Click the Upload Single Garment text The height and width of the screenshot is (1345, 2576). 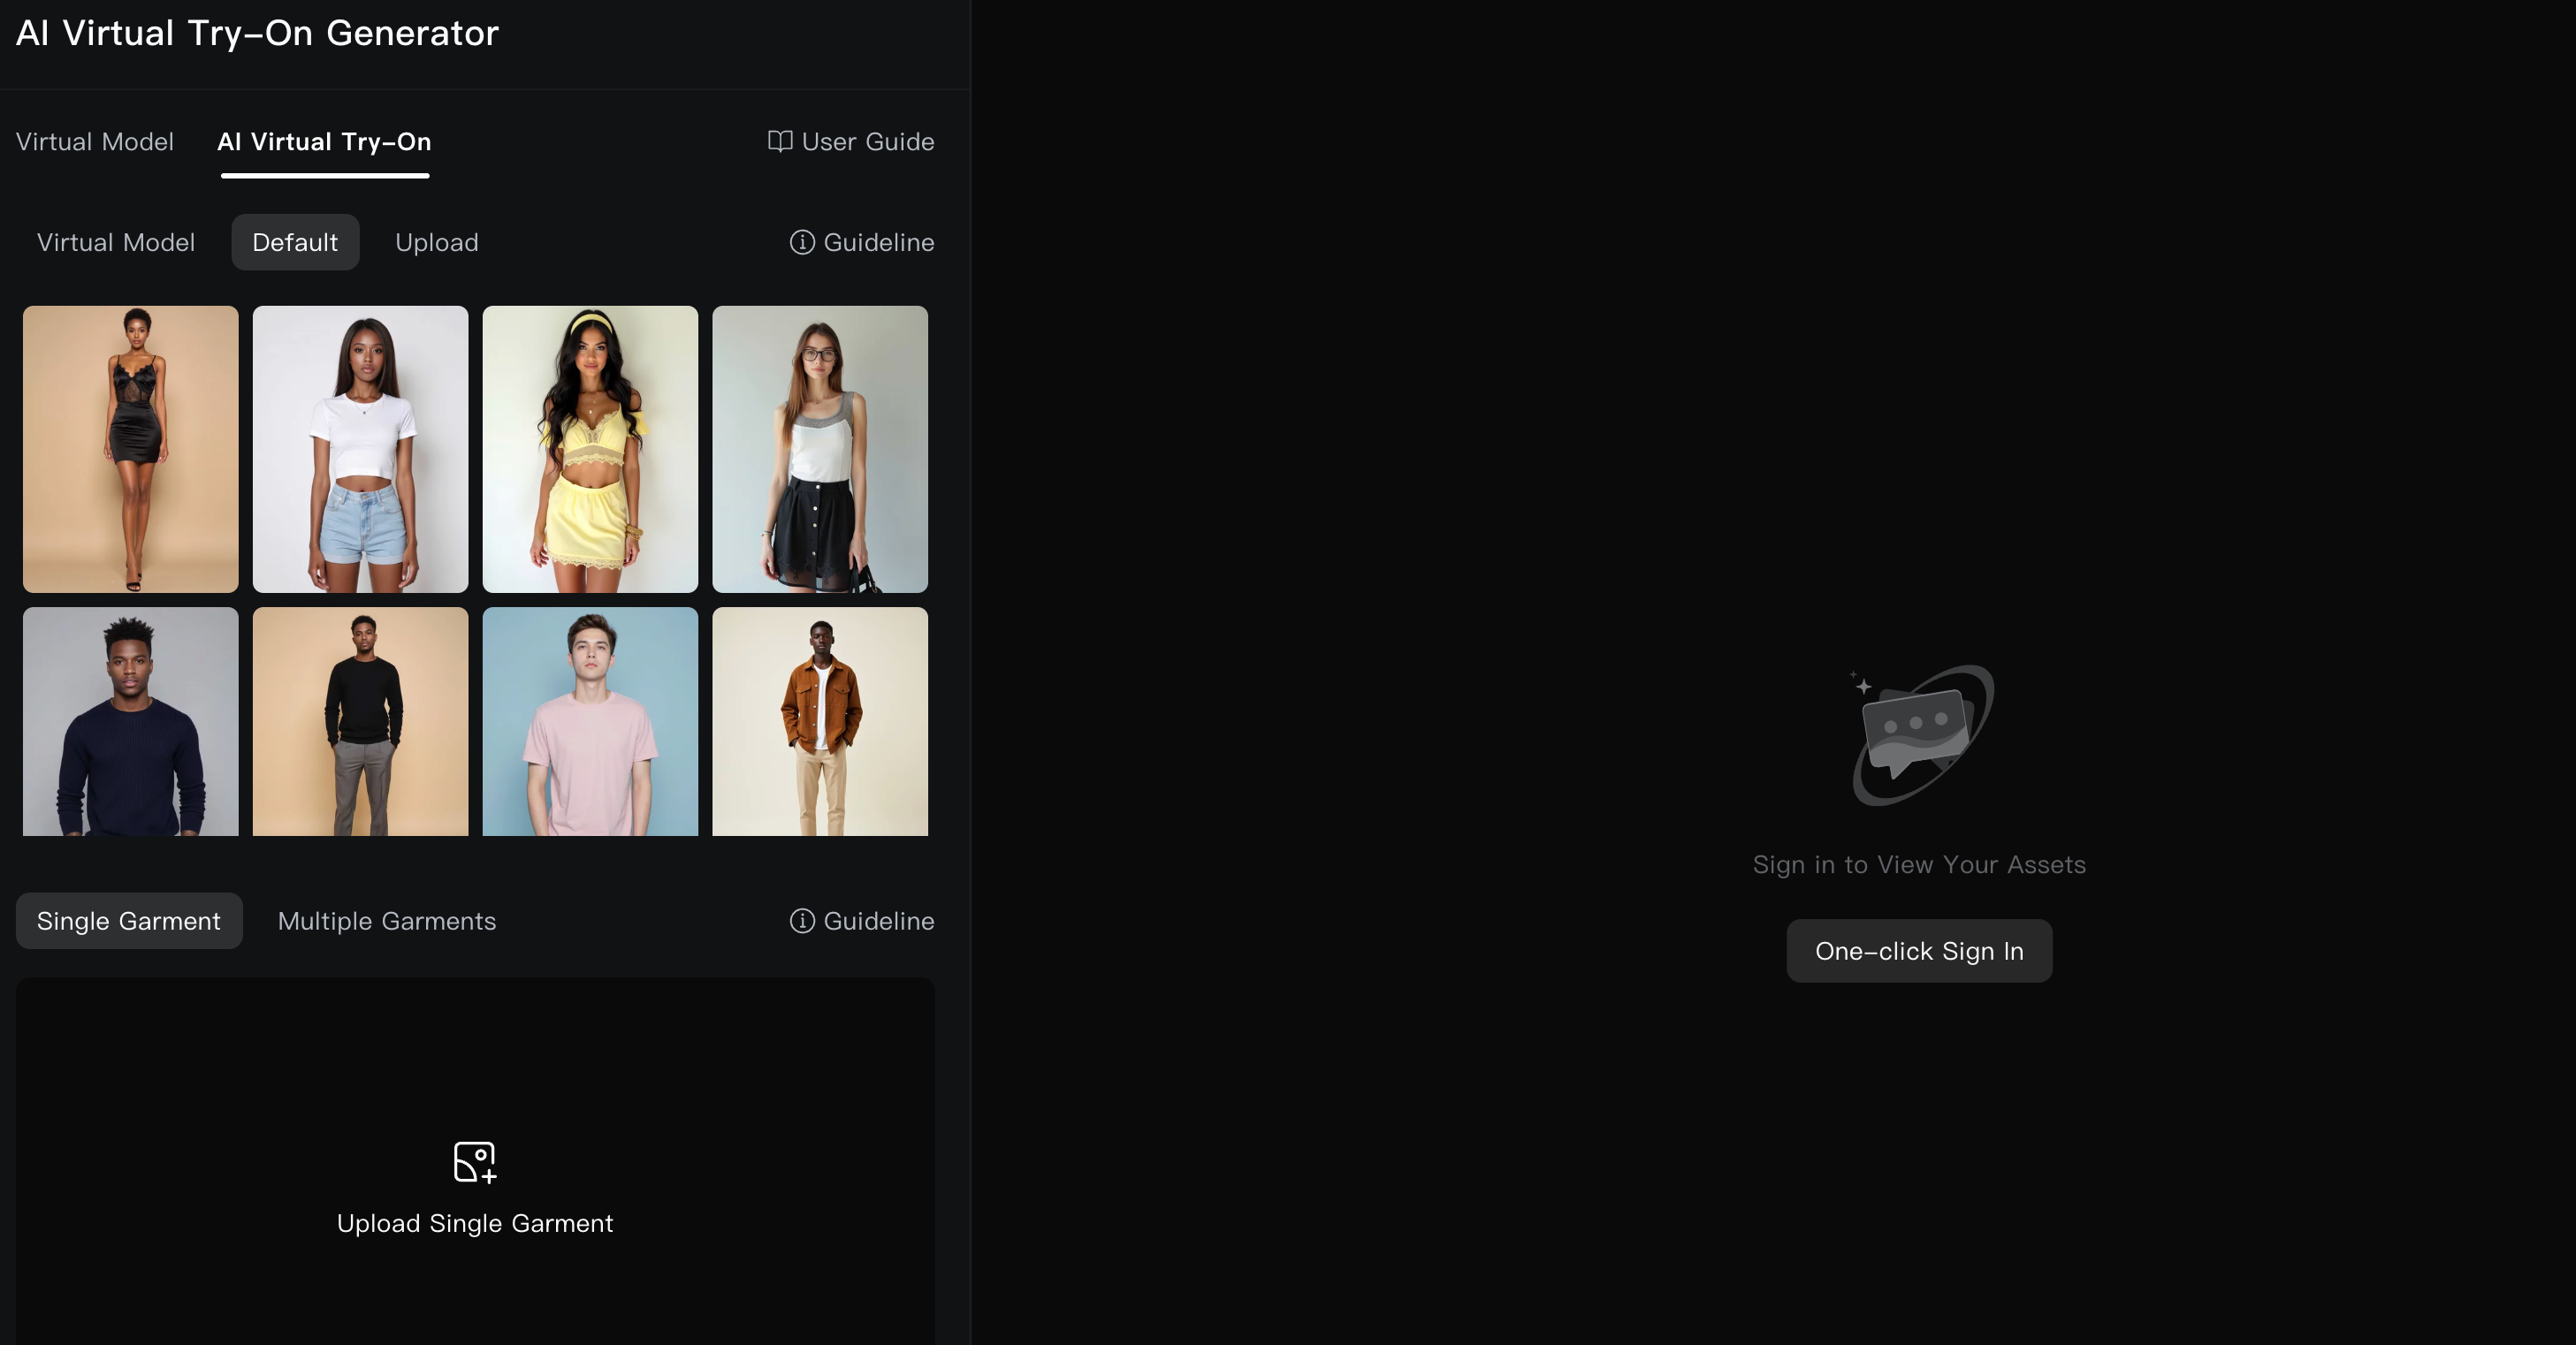(475, 1223)
